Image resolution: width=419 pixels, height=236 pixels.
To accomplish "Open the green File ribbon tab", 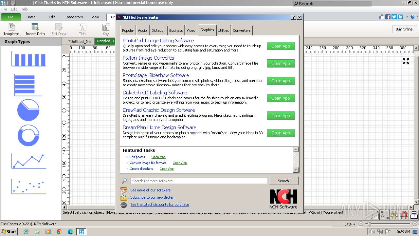I will coord(10,17).
